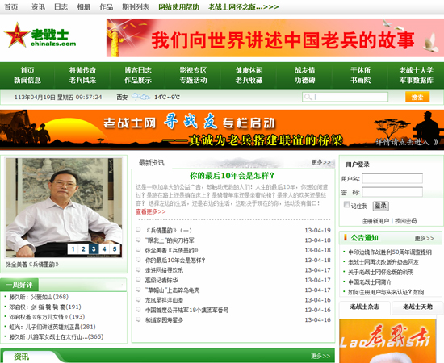Click the red 查看更多>> link
Image resolution: width=444 pixels, height=363 pixels.
pos(151,211)
